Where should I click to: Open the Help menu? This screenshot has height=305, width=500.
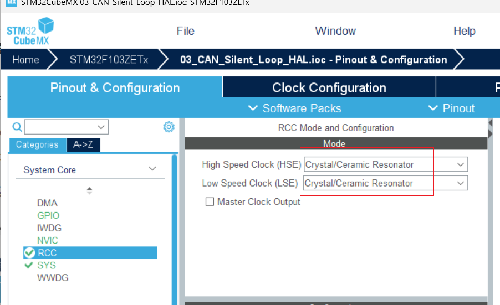(x=465, y=31)
